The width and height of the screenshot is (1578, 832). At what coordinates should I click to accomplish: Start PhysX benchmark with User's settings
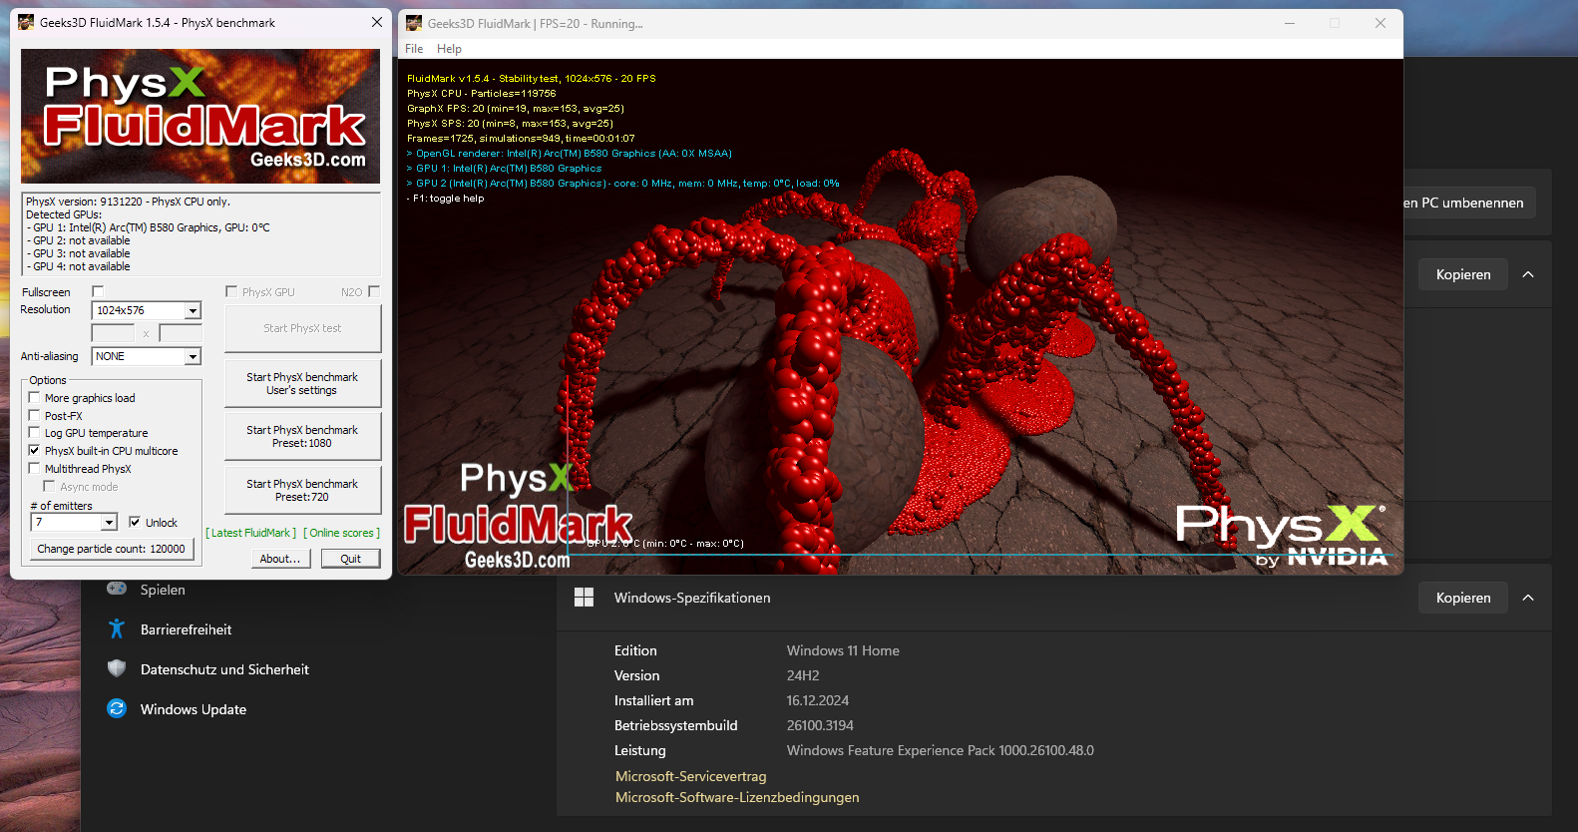302,383
